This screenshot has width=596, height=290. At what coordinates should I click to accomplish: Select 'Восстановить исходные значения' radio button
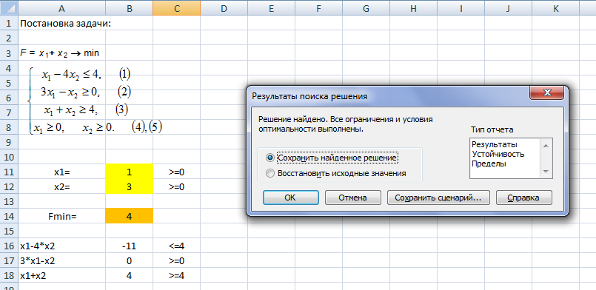(x=270, y=173)
